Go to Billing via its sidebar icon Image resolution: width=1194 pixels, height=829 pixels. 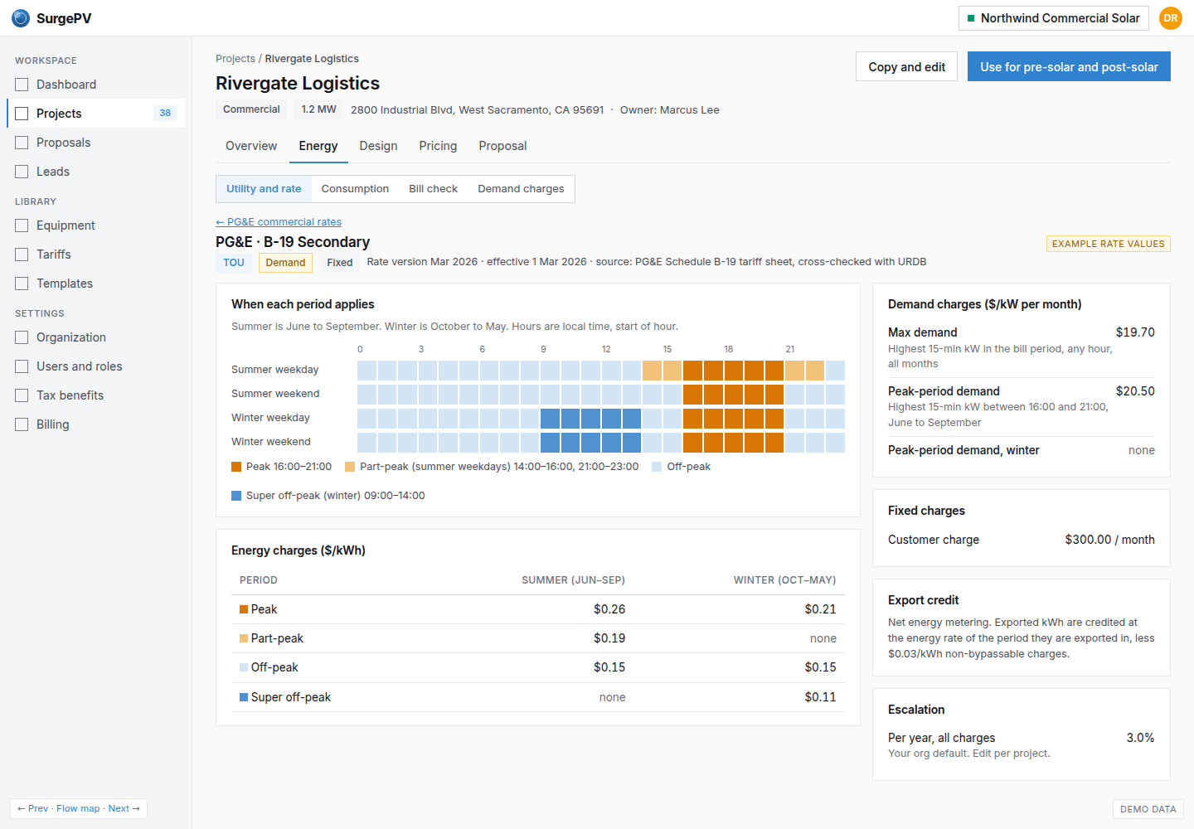[22, 424]
